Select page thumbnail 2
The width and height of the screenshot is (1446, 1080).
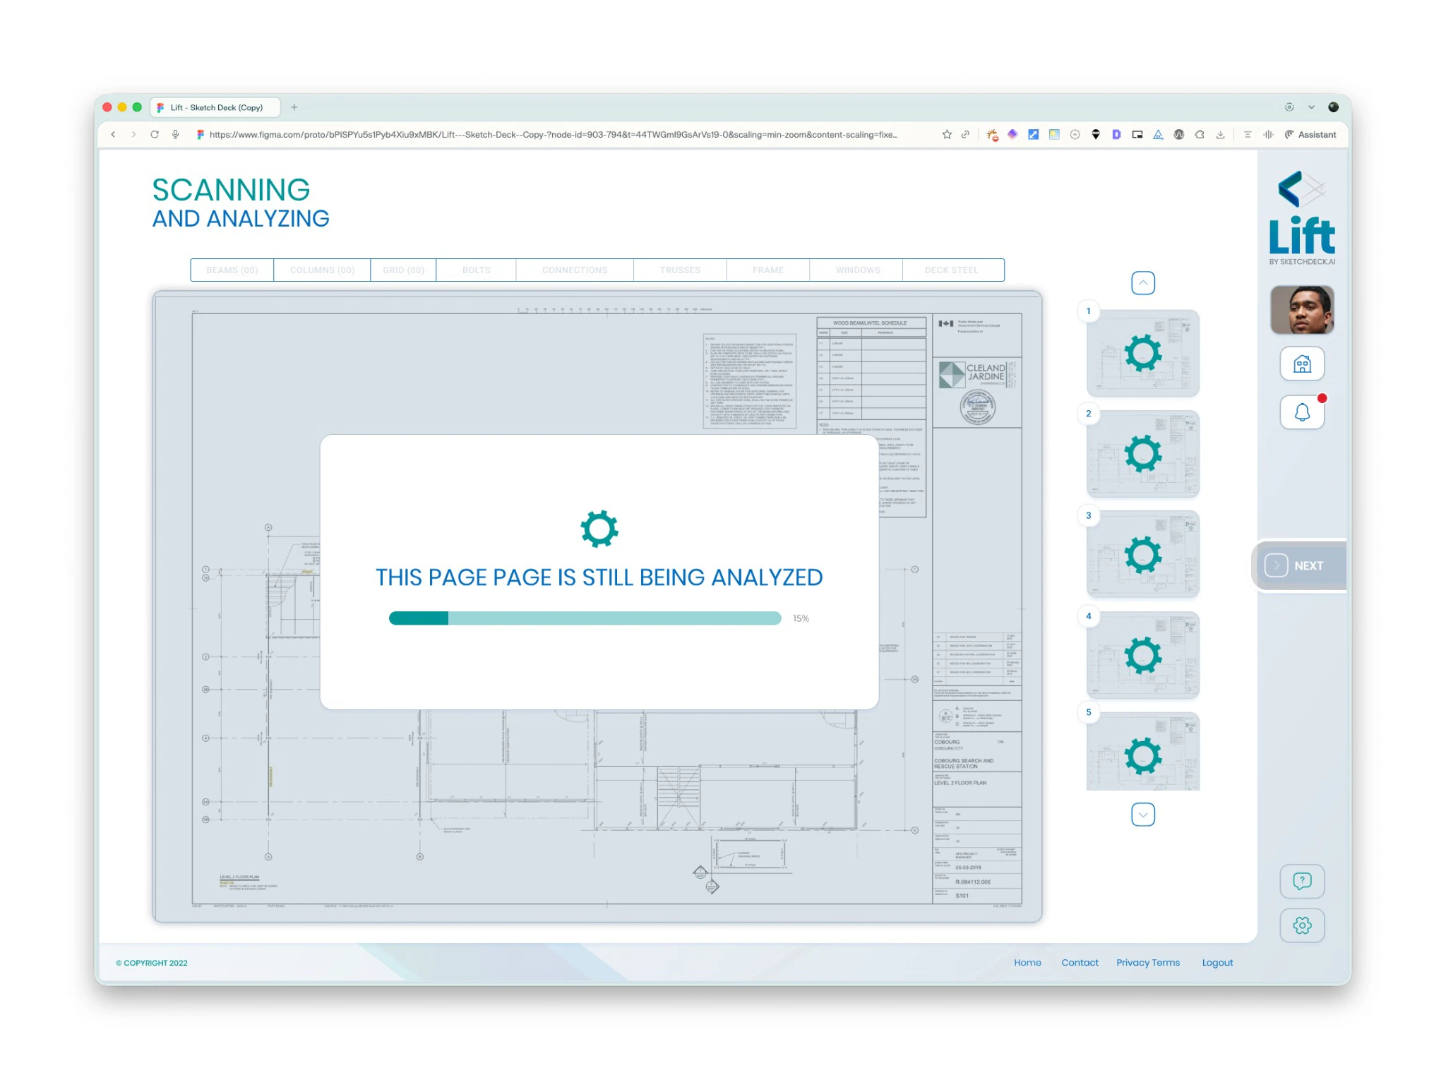coord(1143,454)
